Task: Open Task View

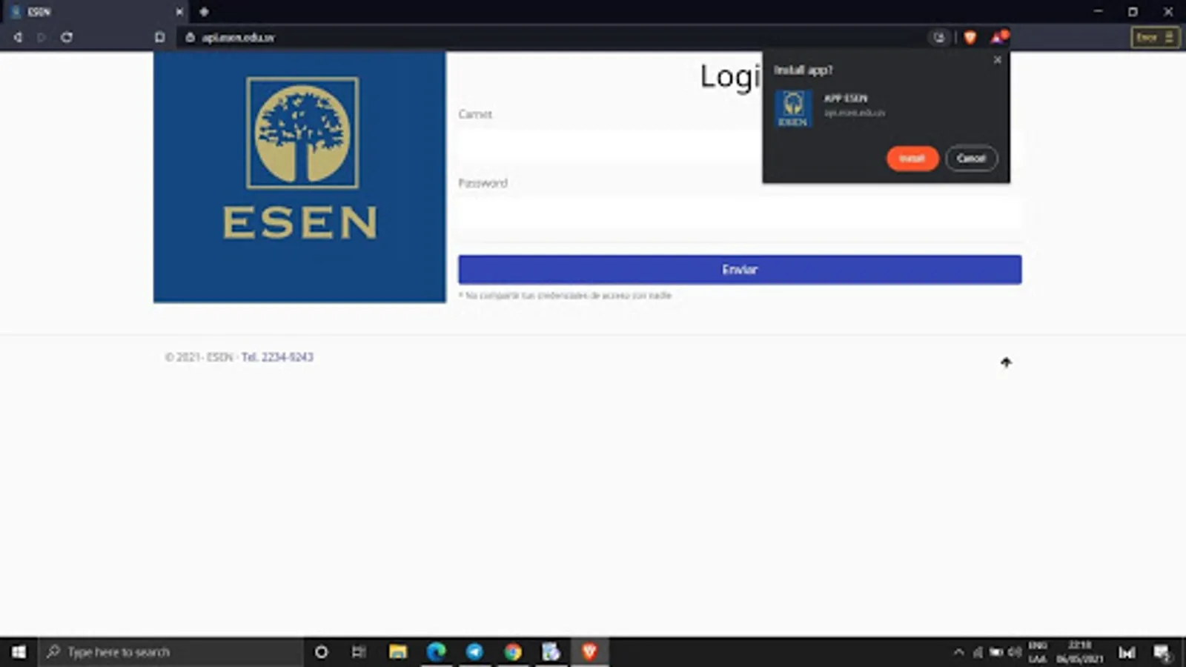Action: pos(359,652)
